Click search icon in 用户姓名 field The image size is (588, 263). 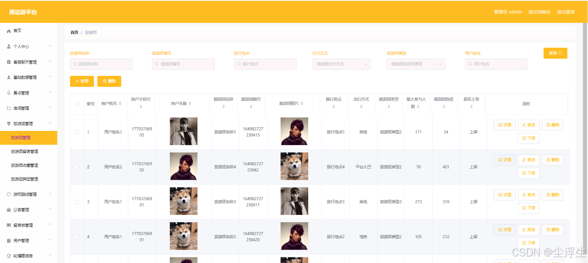(470, 64)
